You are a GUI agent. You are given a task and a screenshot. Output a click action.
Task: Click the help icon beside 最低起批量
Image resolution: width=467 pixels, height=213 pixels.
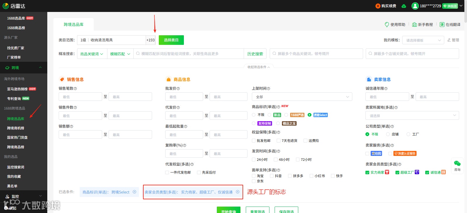click(186, 126)
